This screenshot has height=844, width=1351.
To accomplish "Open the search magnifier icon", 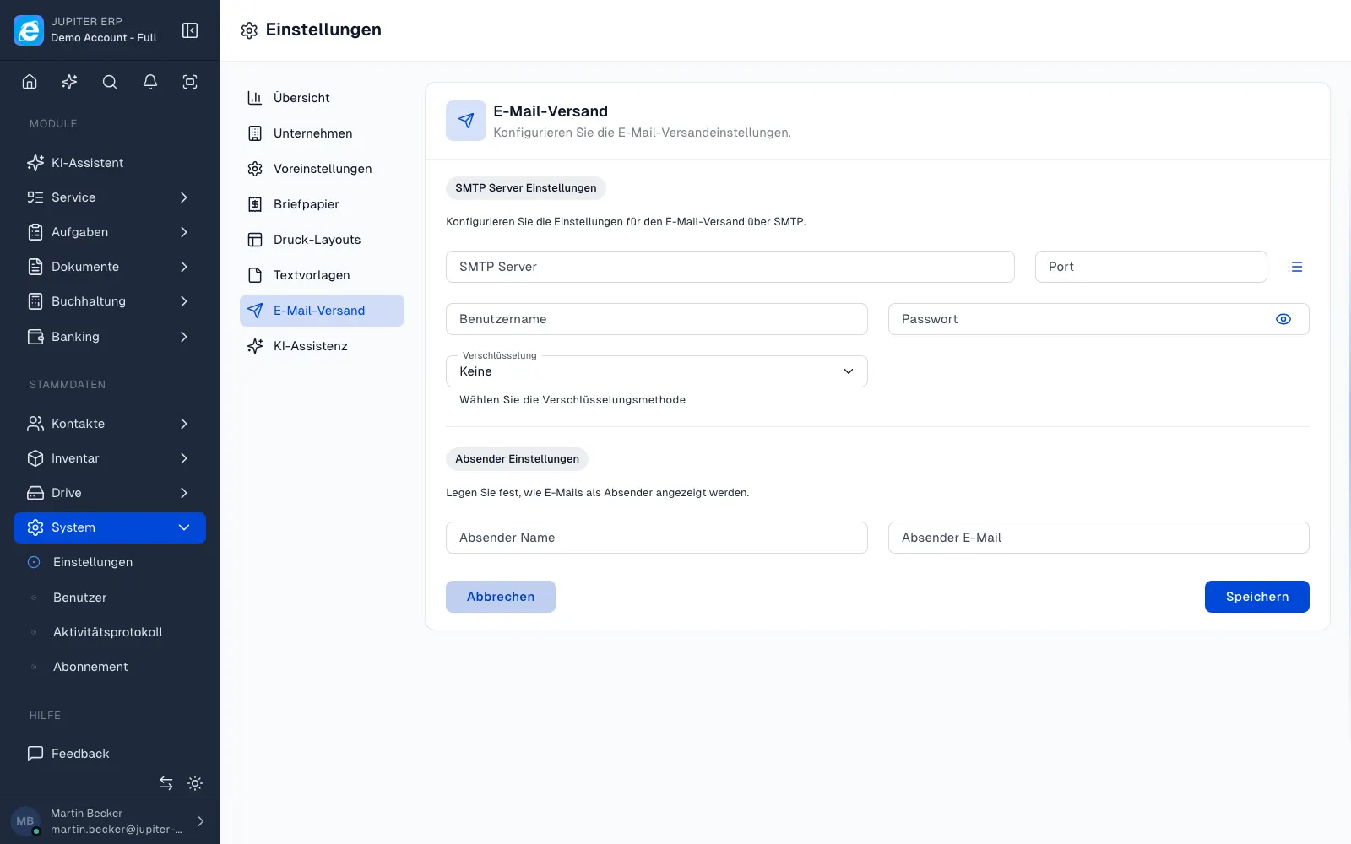I will (110, 82).
